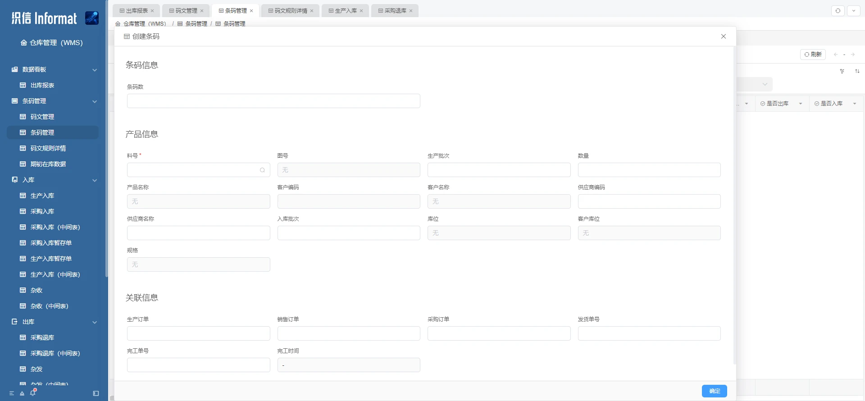Click the 完工单号 input field

199,365
